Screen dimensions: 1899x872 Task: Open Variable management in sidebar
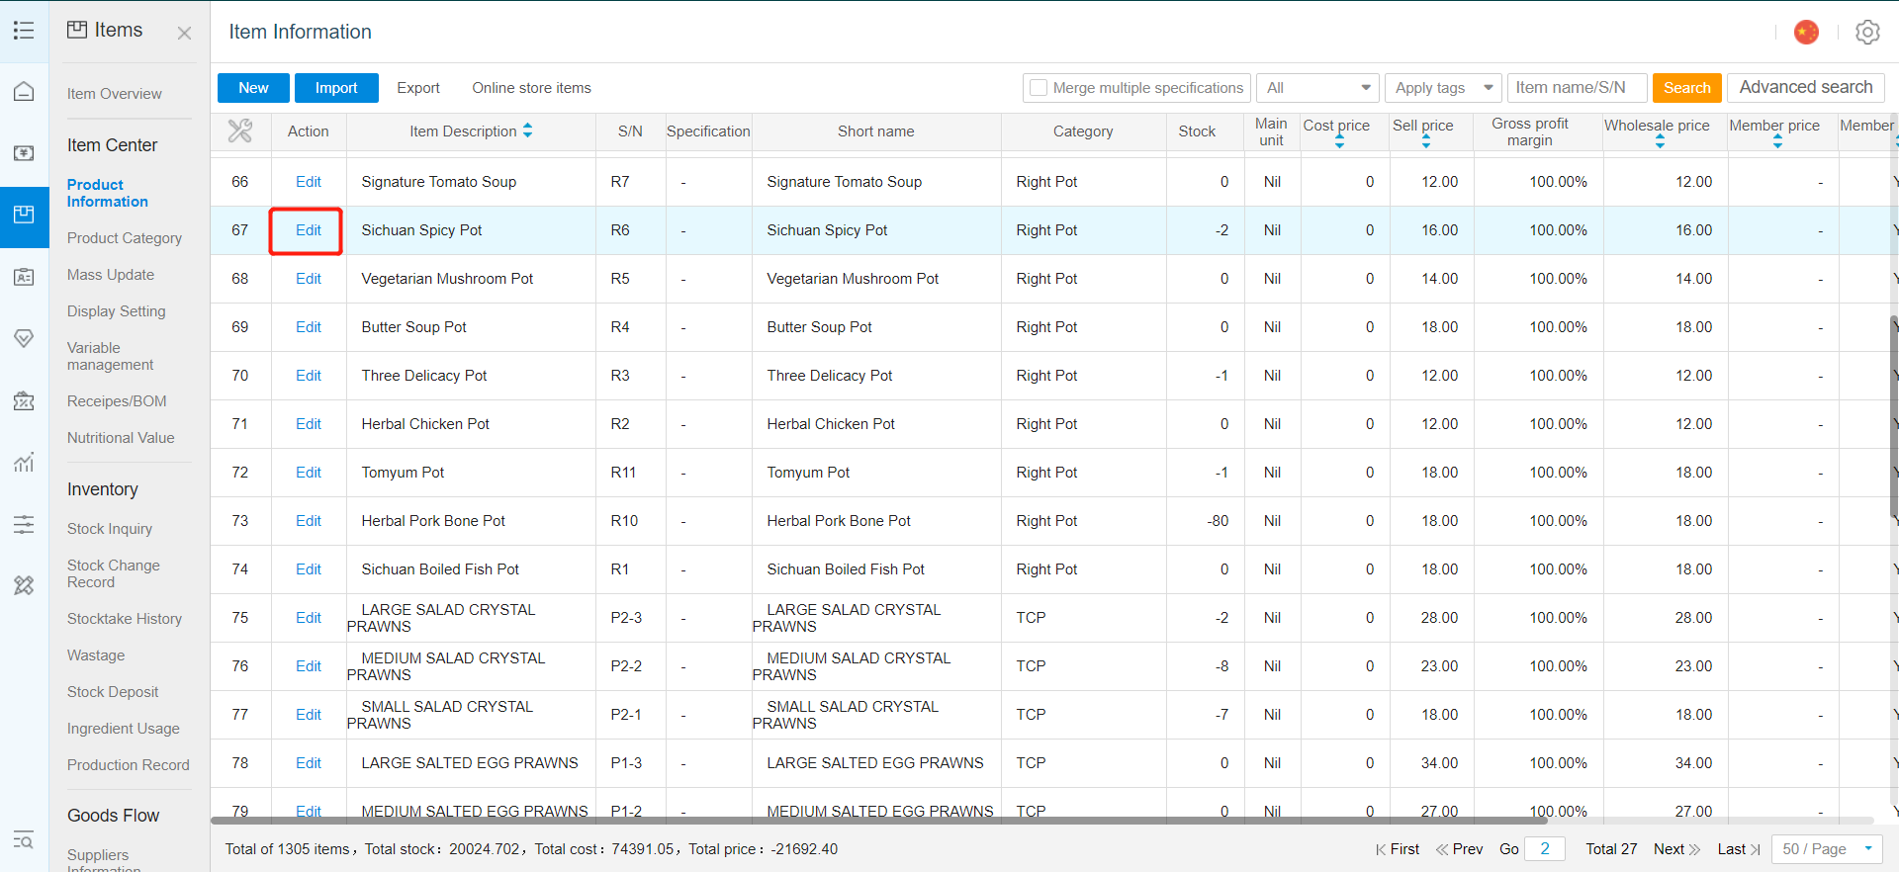pos(110,356)
